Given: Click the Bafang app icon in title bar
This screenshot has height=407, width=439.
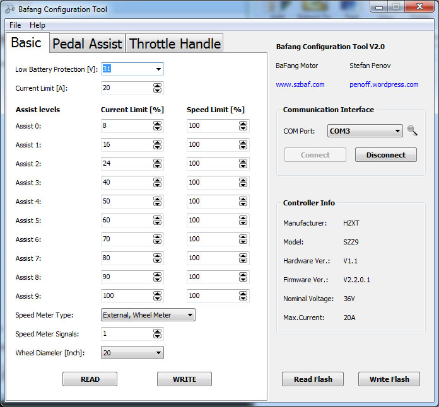Looking at the screenshot, I should pos(9,9).
